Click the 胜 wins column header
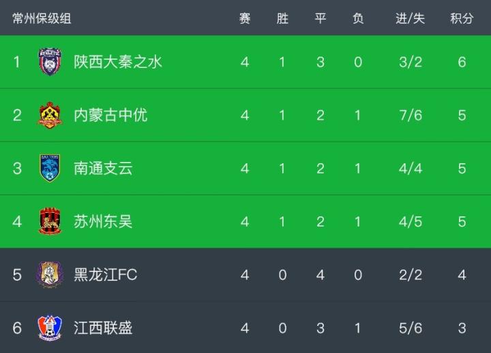Viewport: 491px width, 353px height. point(282,18)
